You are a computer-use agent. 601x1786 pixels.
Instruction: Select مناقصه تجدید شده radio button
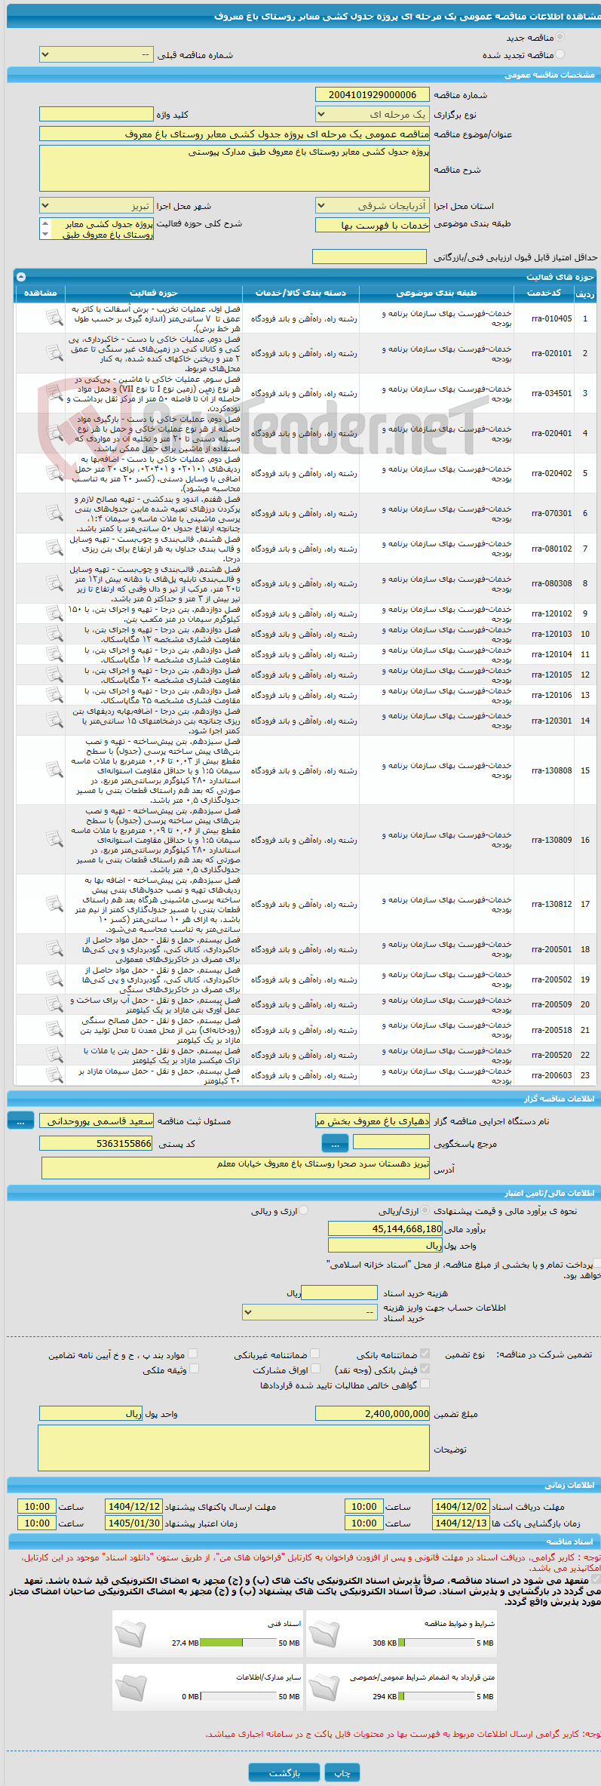coord(560,54)
